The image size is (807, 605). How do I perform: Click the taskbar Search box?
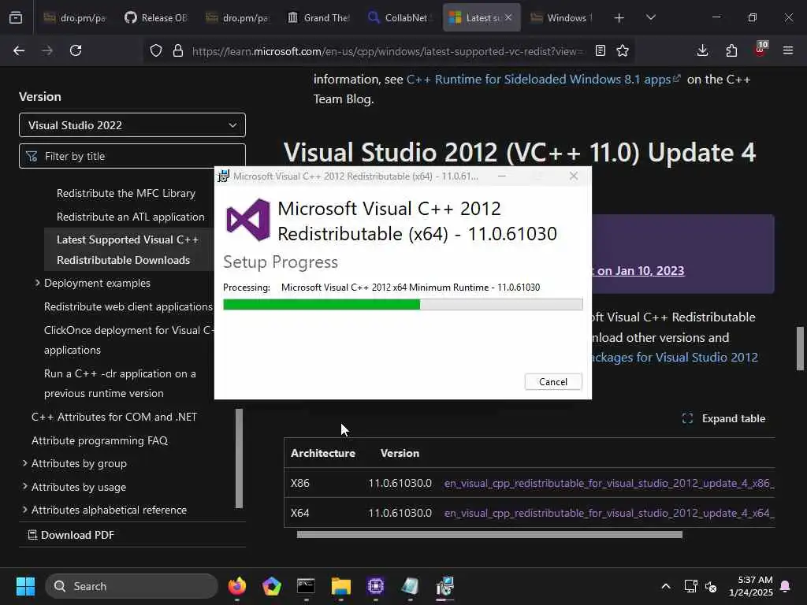pos(132,586)
